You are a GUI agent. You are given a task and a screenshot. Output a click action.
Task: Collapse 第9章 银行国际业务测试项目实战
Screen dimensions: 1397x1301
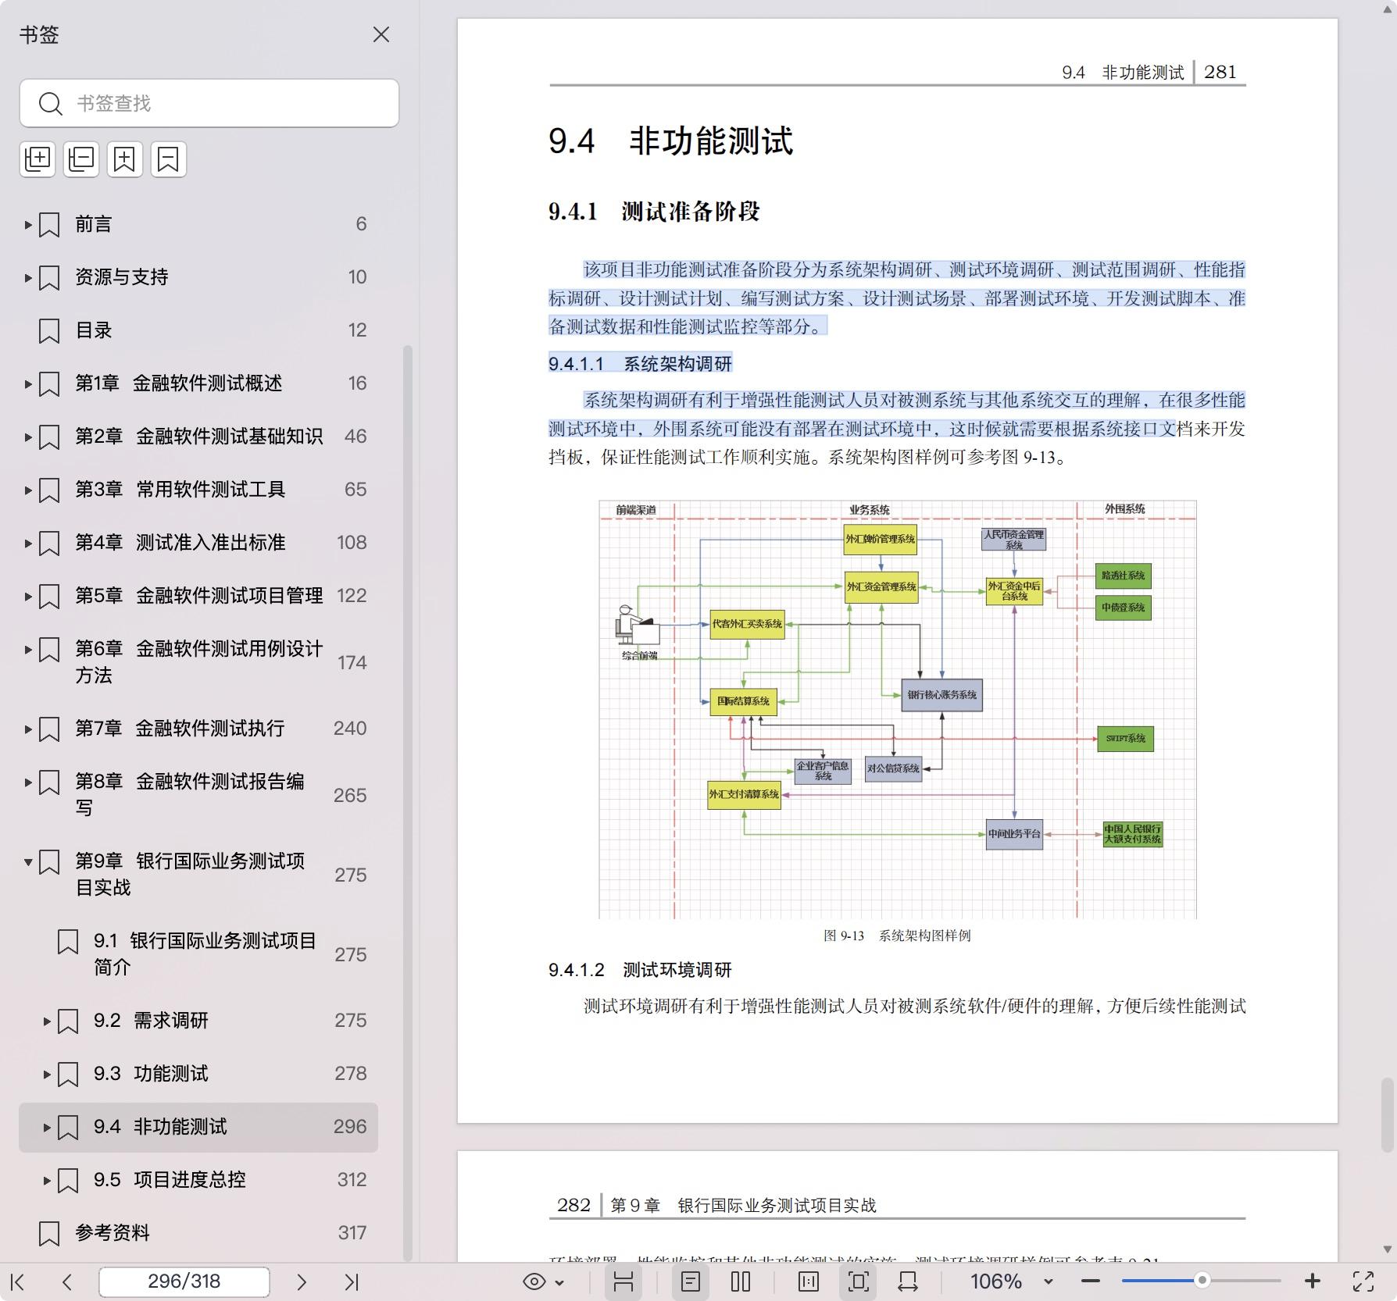pos(28,862)
